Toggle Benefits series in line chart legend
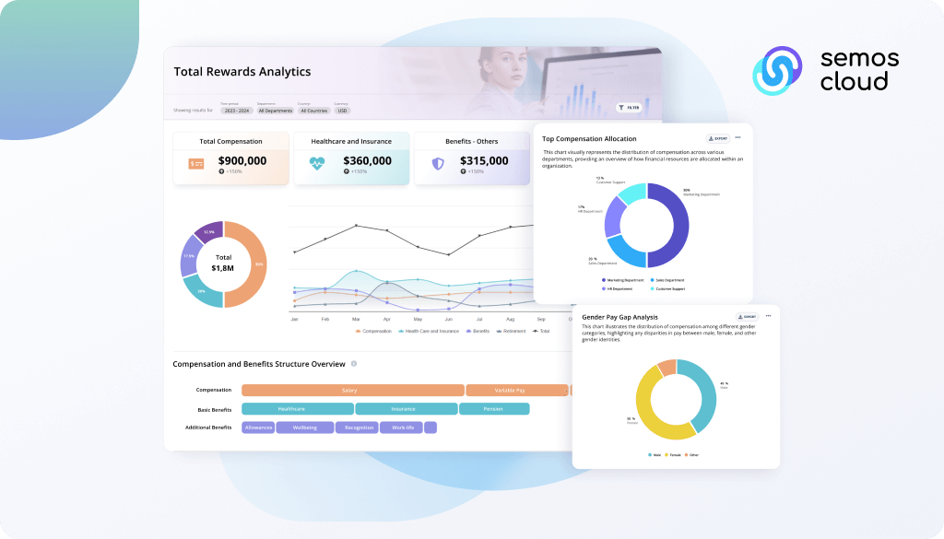This screenshot has height=539, width=944. 478,331
